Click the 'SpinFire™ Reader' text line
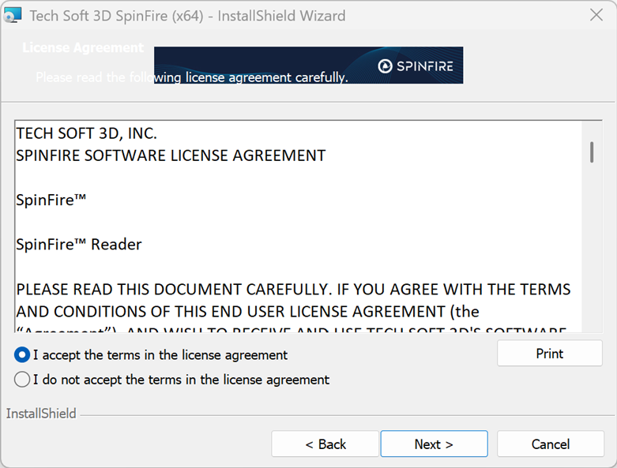617x468 pixels. [x=79, y=245]
